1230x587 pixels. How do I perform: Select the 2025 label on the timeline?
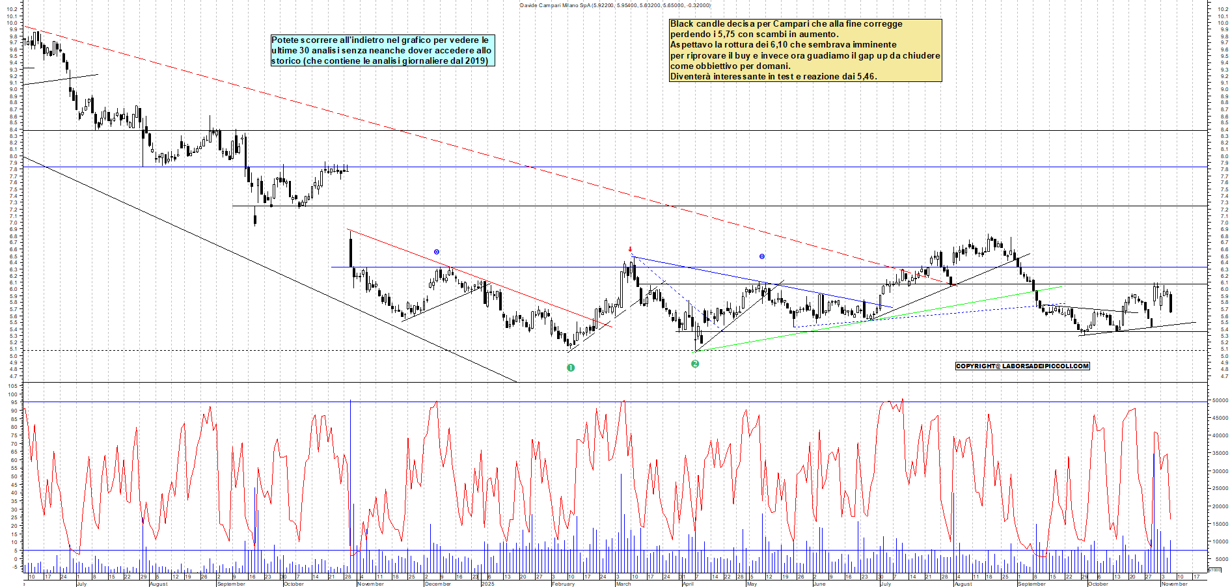(487, 584)
